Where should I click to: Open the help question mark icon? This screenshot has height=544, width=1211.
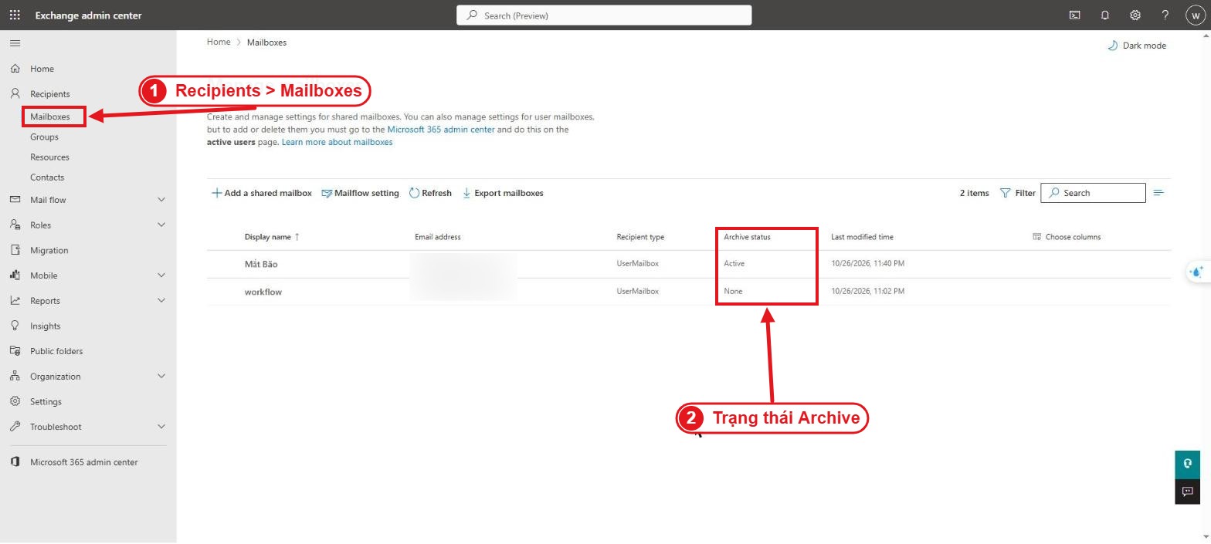pos(1165,15)
